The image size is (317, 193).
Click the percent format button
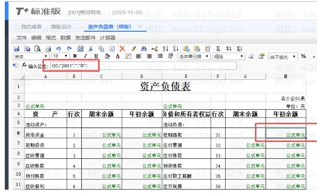pyautogui.click(x=303, y=56)
